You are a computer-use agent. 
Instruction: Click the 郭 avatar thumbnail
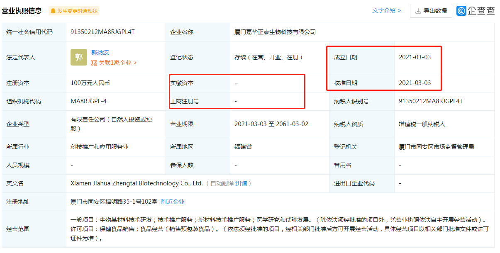[79, 57]
